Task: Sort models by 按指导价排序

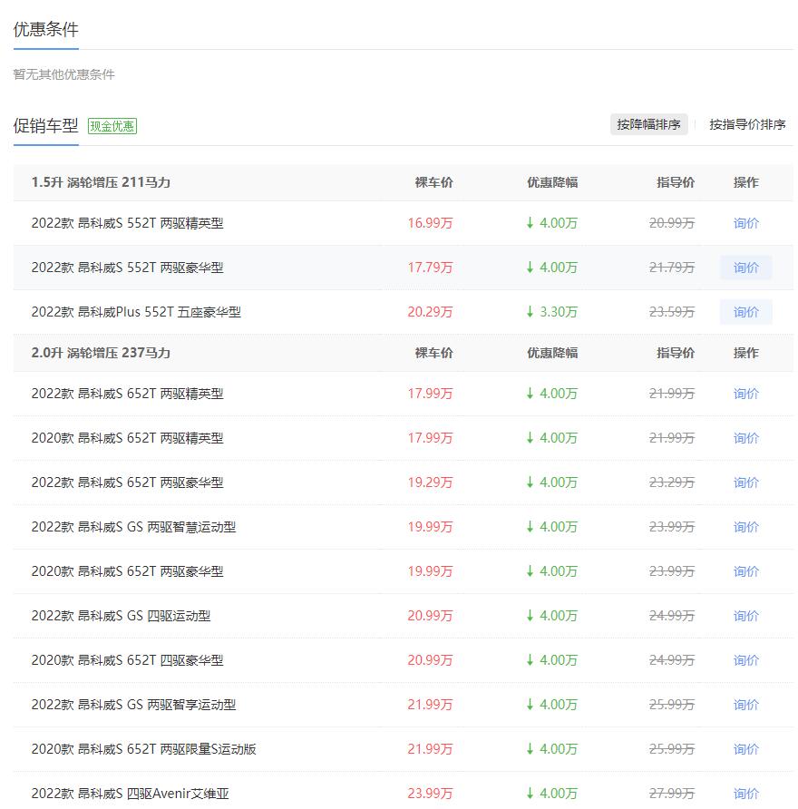Action: 747,124
